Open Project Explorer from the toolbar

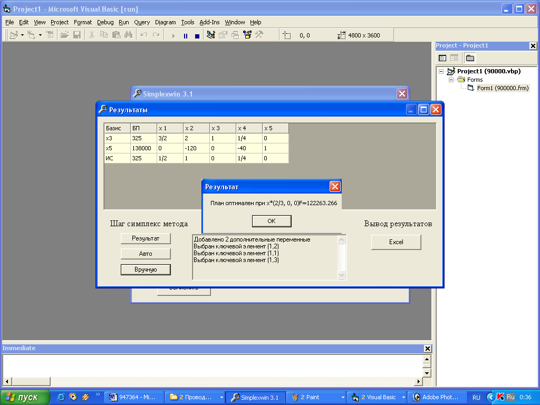pos(211,35)
